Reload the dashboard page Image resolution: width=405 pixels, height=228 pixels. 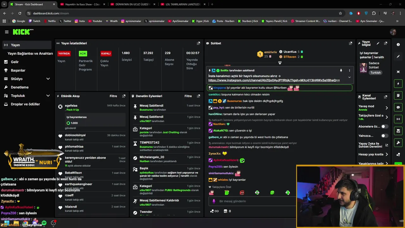coord(20,13)
